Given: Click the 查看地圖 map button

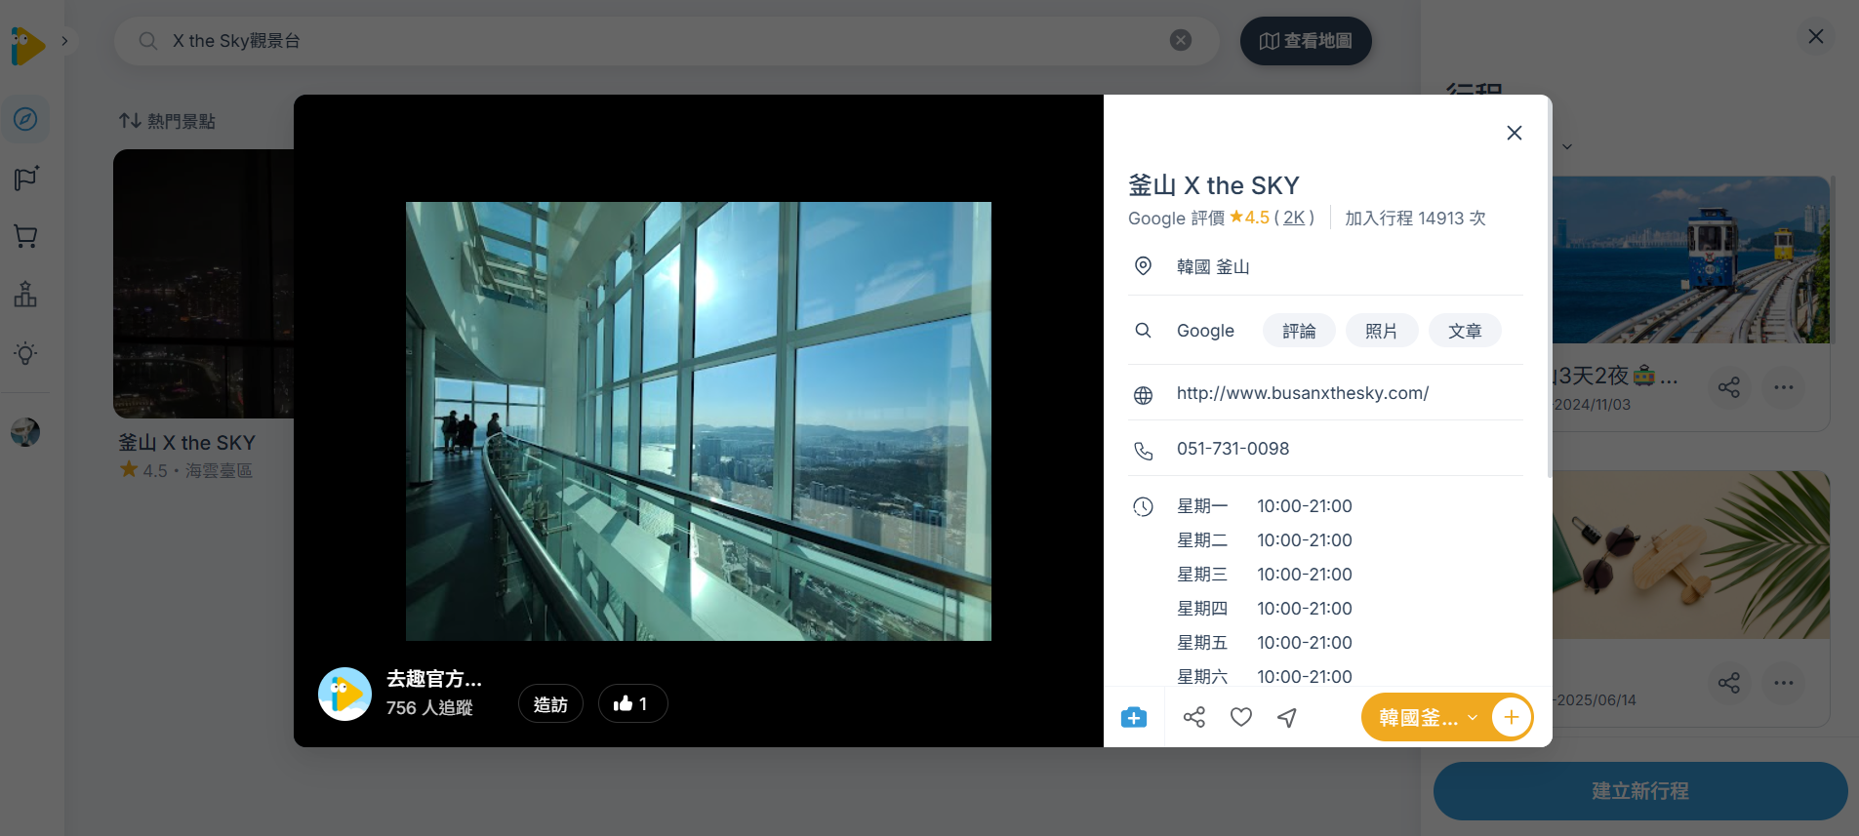Looking at the screenshot, I should click(1306, 41).
